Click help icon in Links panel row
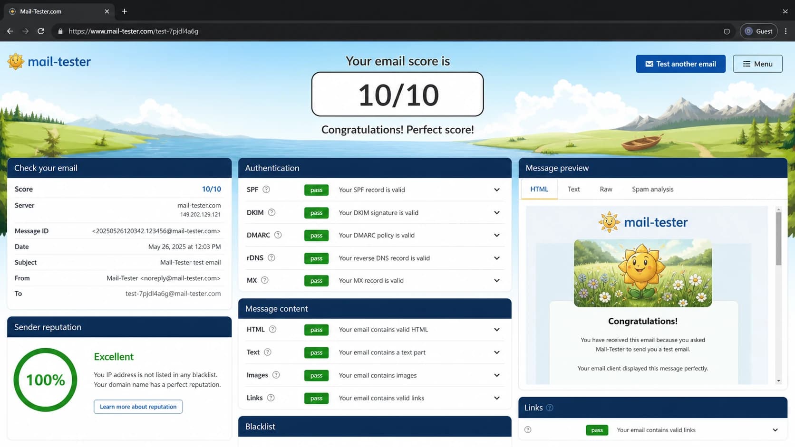This screenshot has width=795, height=447. [528, 430]
